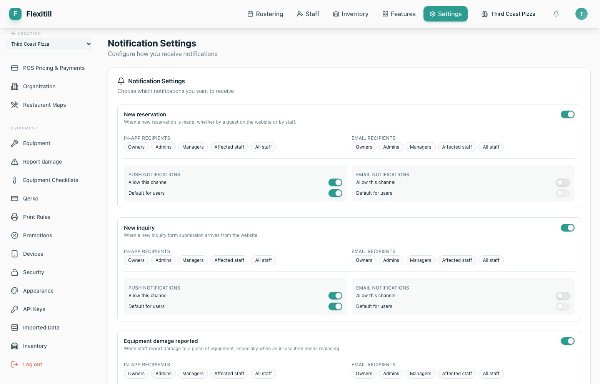Turn off New reservation push Default for users
The image size is (600, 384).
pos(335,193)
